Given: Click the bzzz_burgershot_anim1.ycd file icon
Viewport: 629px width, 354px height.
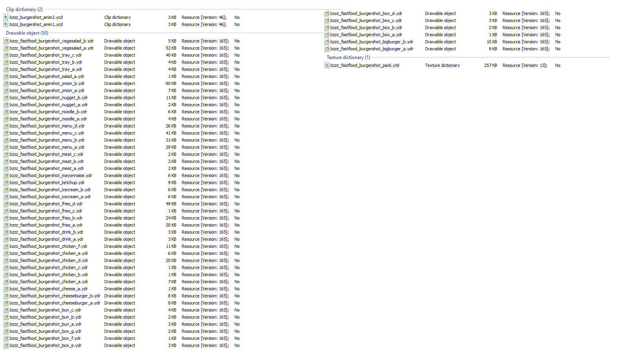Looking at the screenshot, I should tap(6, 24).
